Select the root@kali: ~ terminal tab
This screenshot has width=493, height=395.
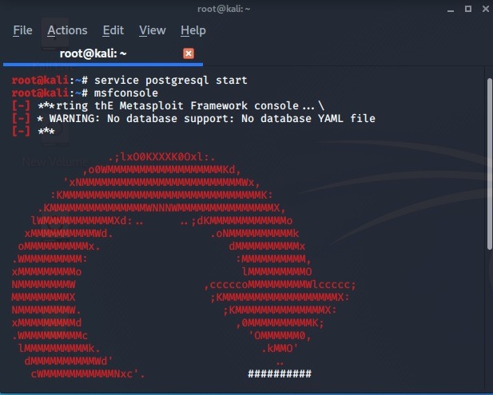103,53
